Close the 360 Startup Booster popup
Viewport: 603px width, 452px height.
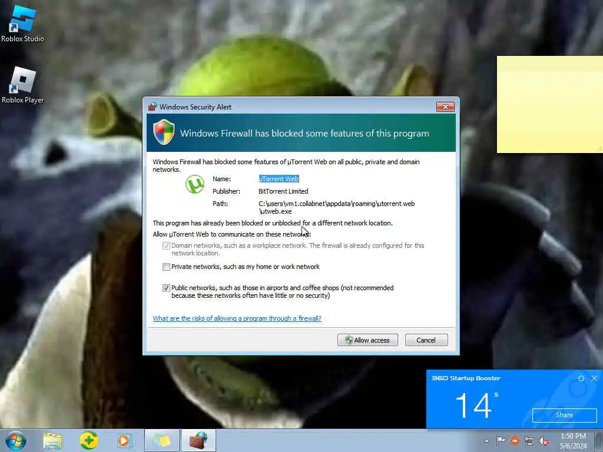tap(594, 378)
